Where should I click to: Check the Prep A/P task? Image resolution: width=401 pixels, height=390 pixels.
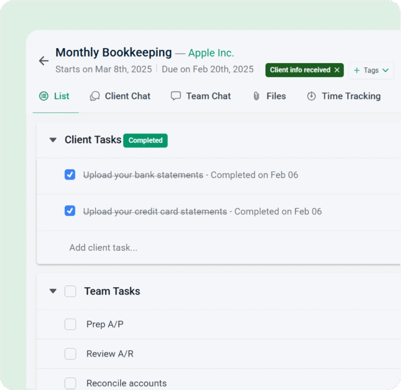tap(70, 324)
